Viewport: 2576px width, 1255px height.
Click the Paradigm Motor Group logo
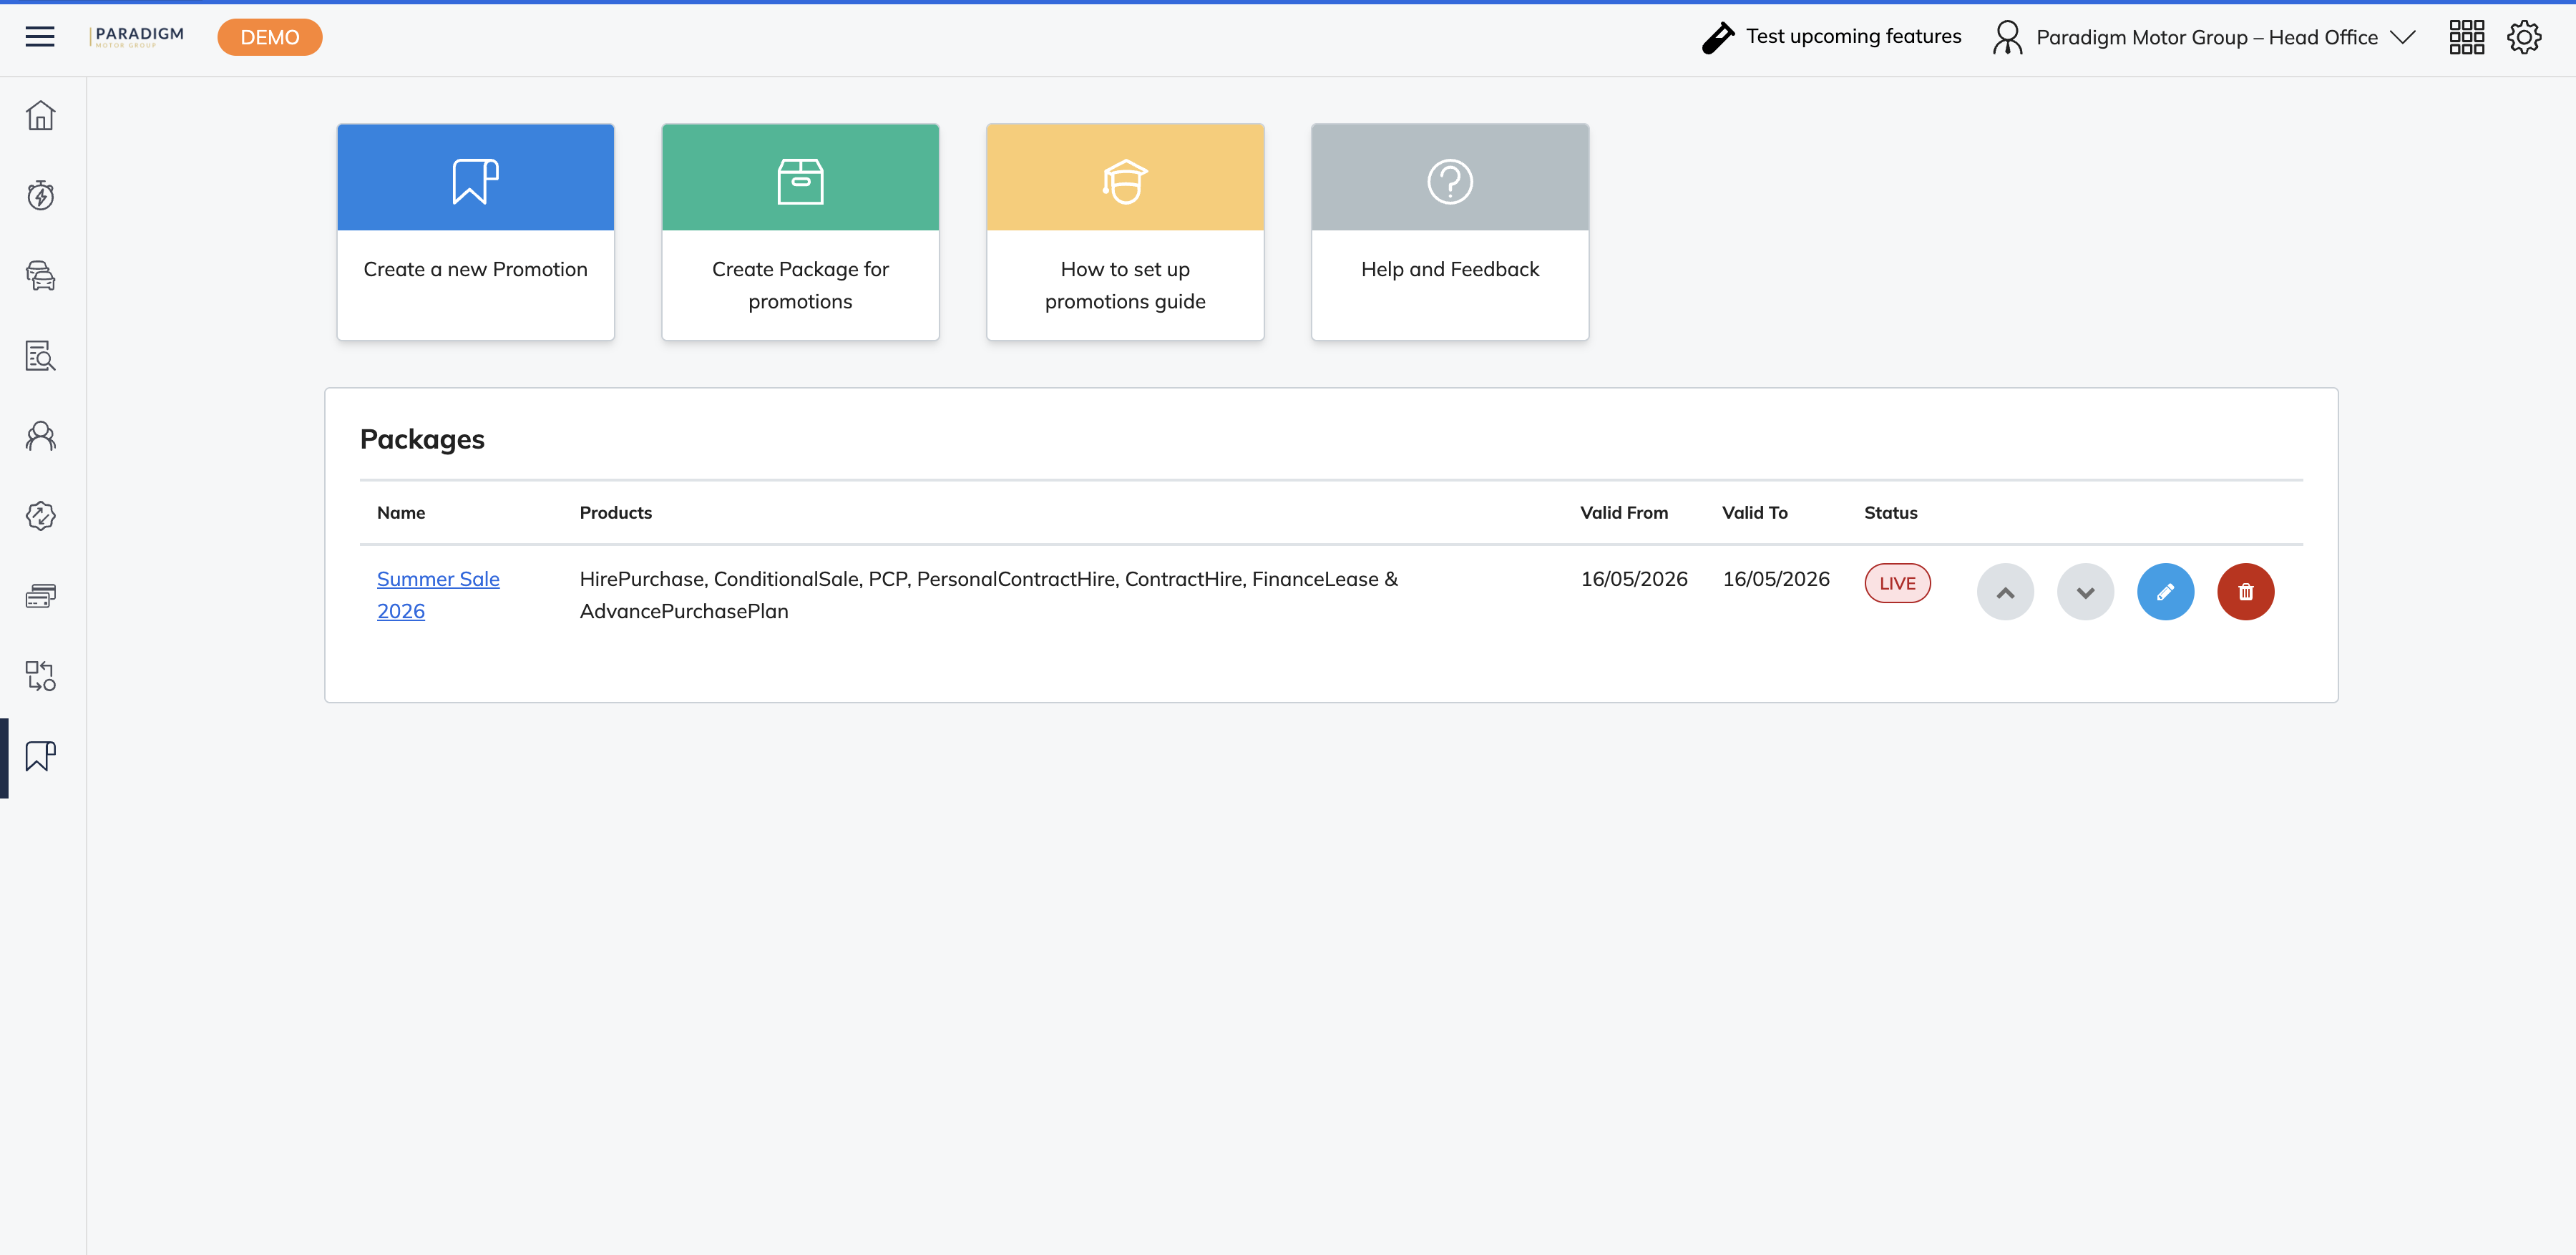point(137,37)
